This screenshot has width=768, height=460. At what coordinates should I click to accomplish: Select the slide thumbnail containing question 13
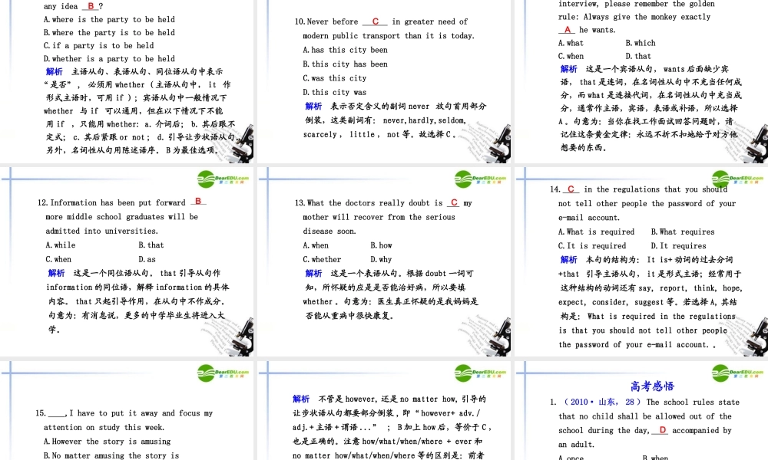[x=385, y=262]
